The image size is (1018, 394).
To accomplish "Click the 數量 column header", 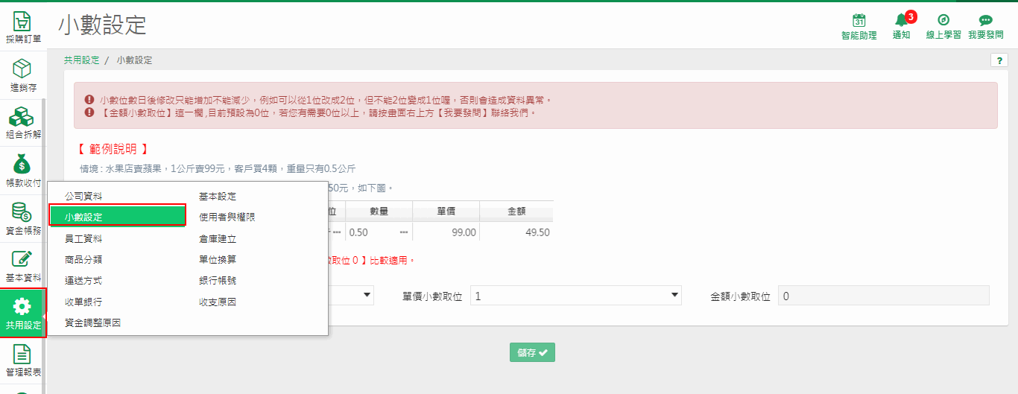I will click(x=379, y=212).
